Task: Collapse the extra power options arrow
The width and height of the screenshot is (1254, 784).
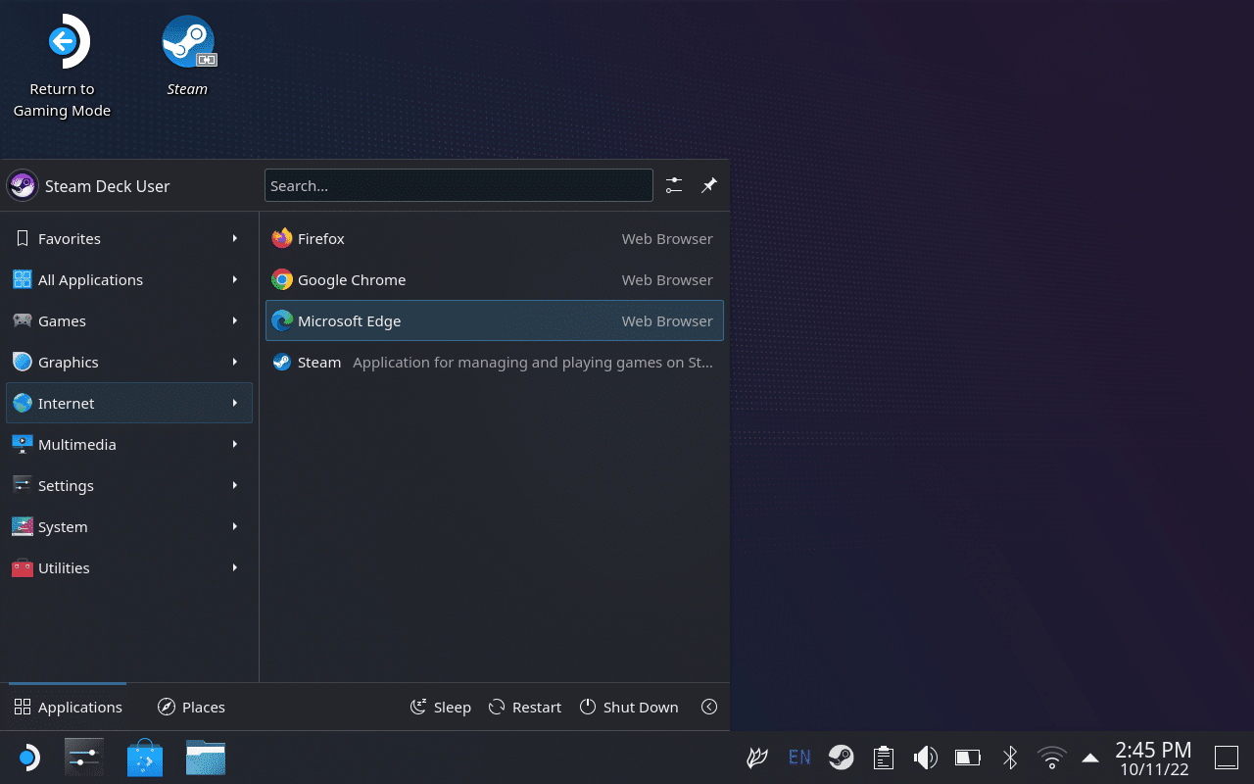Action: point(709,707)
